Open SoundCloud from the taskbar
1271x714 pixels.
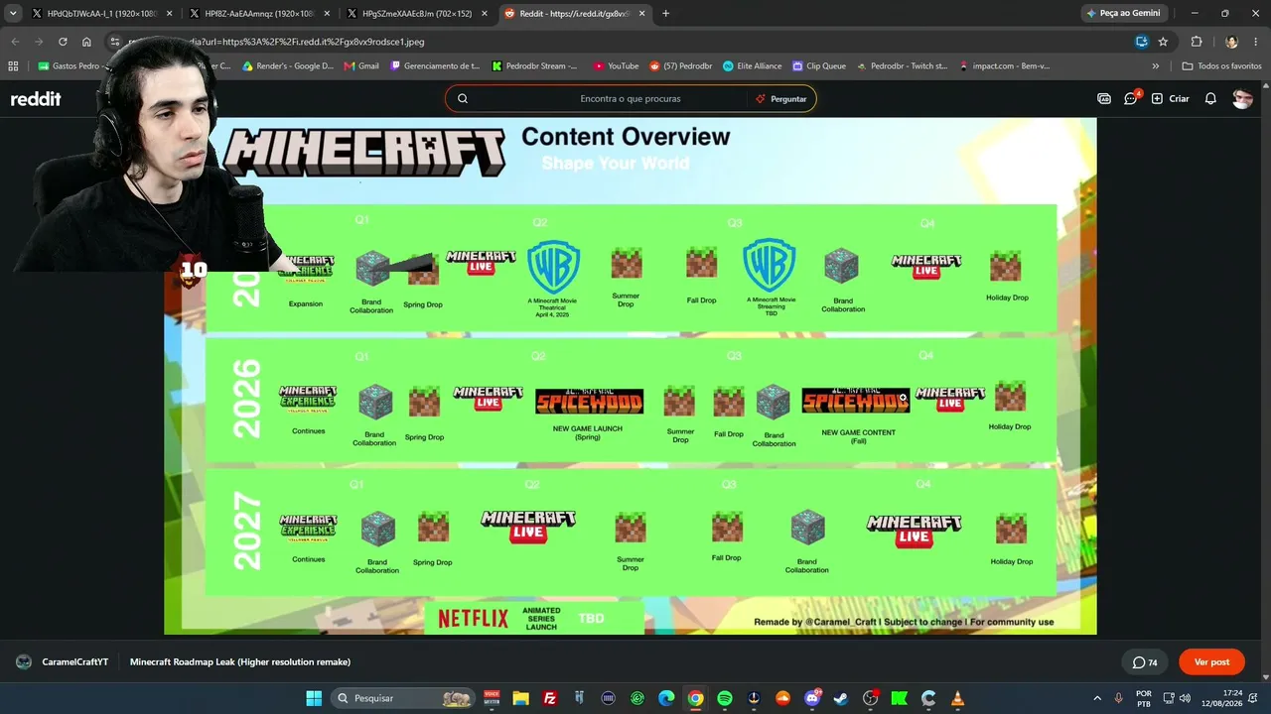pos(783,698)
